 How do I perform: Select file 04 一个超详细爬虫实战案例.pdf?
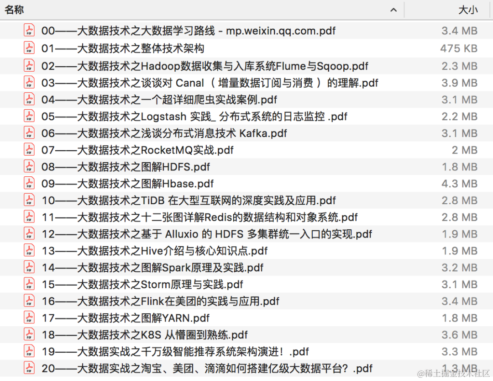tap(159, 100)
